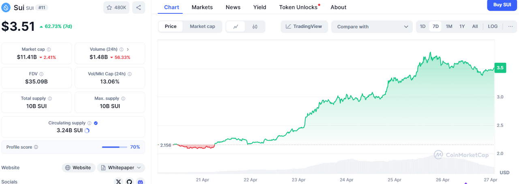Open the GitHub social icon
This screenshot has height=184, width=519.
pyautogui.click(x=129, y=182)
